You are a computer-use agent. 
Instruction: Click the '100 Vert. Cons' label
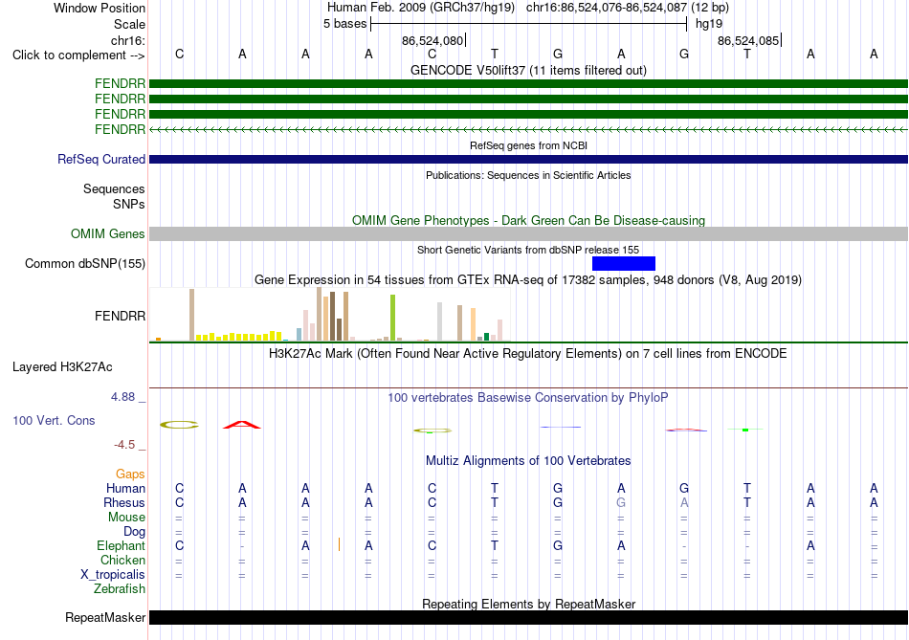[54, 420]
